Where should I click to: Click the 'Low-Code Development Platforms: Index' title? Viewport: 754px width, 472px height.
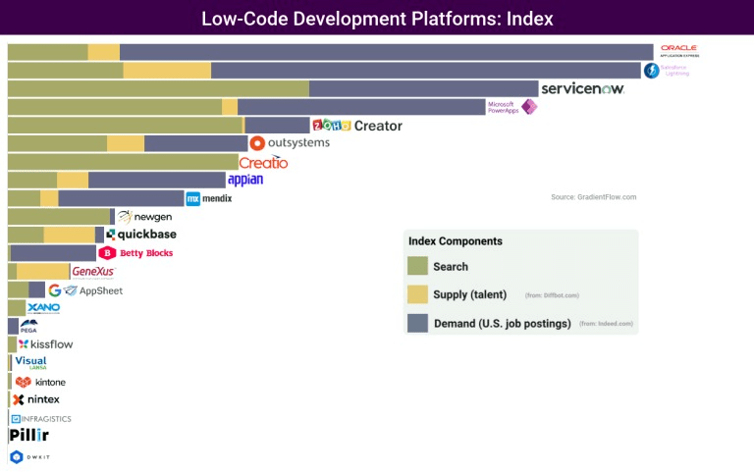click(377, 19)
